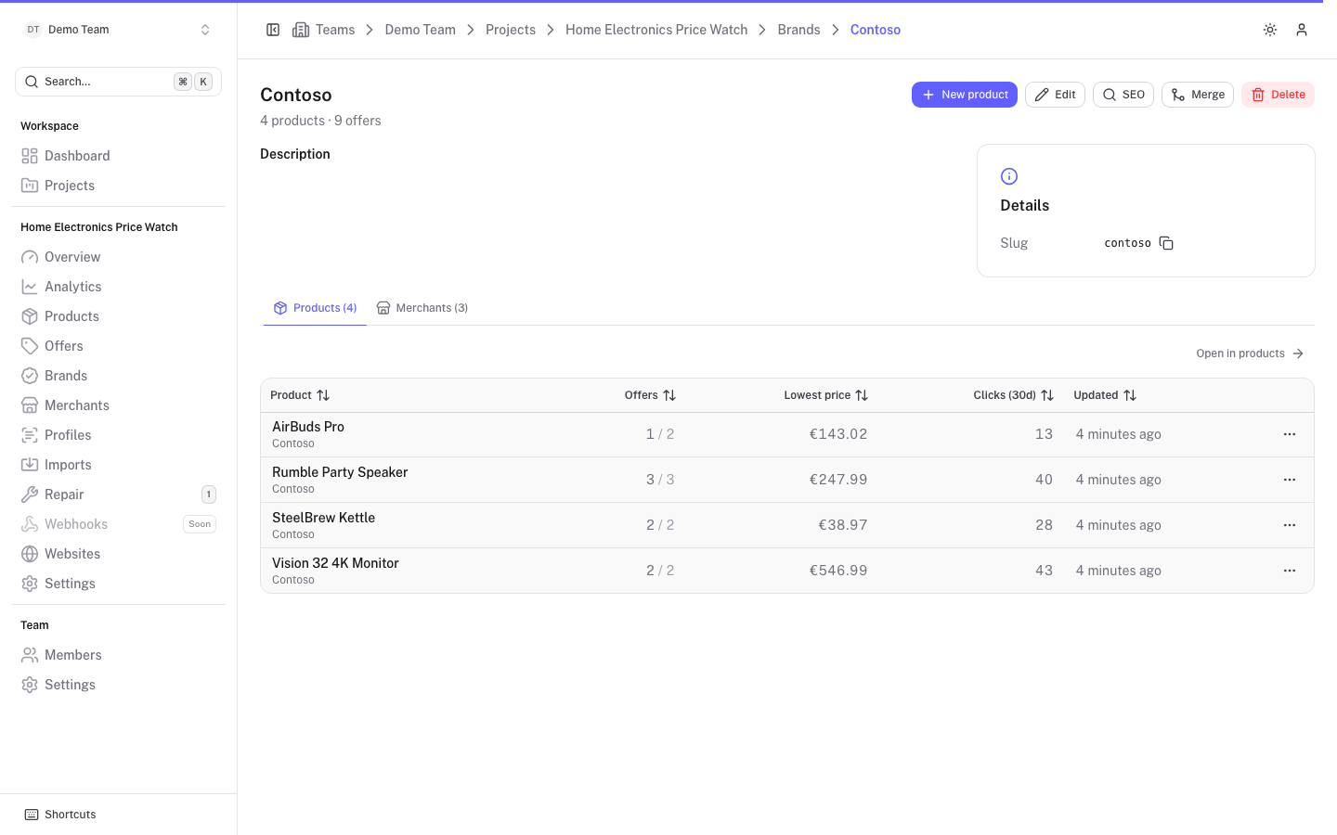Open Websites in the sidebar

[x=118, y=554]
